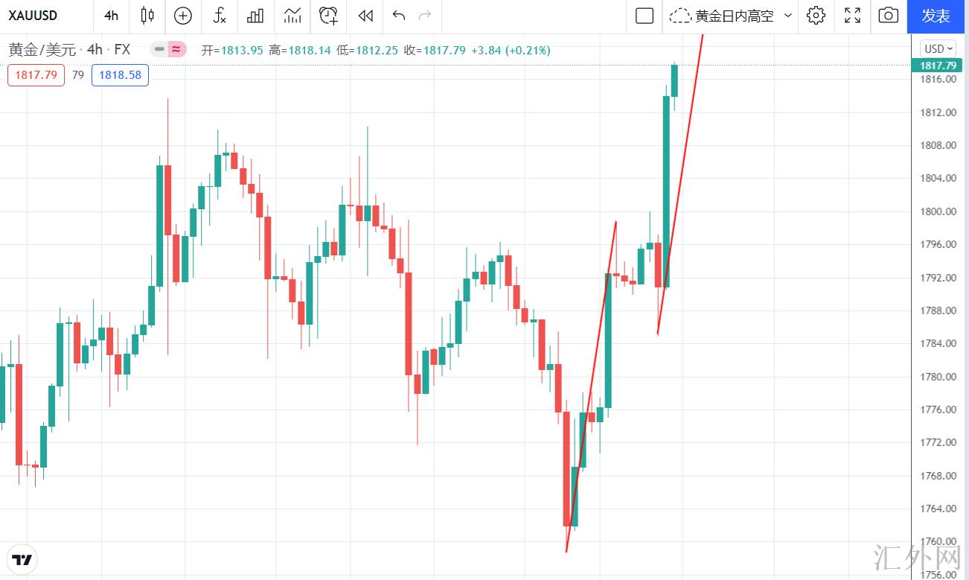Open chart settings gear
This screenshot has width=969, height=580.
(816, 16)
